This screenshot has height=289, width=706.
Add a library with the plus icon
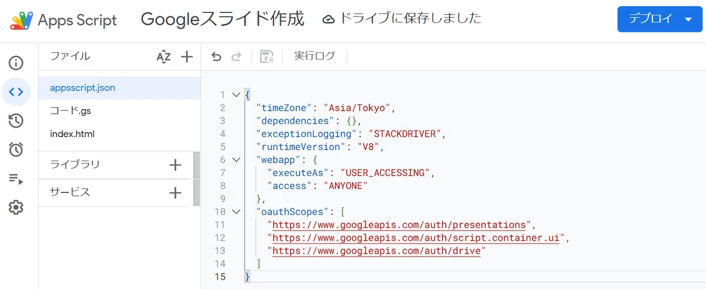[x=175, y=165]
